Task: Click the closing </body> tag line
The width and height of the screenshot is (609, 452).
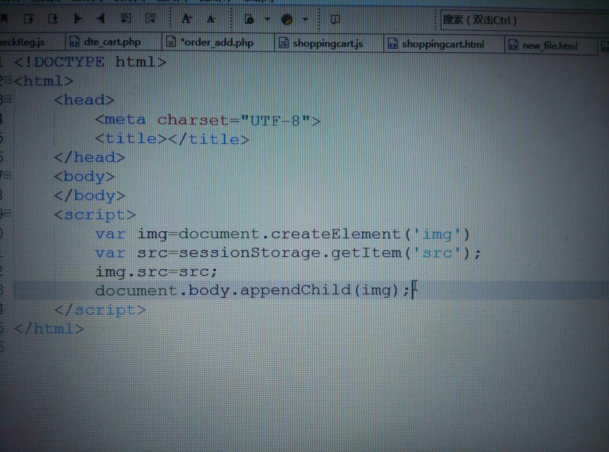Action: (x=90, y=195)
